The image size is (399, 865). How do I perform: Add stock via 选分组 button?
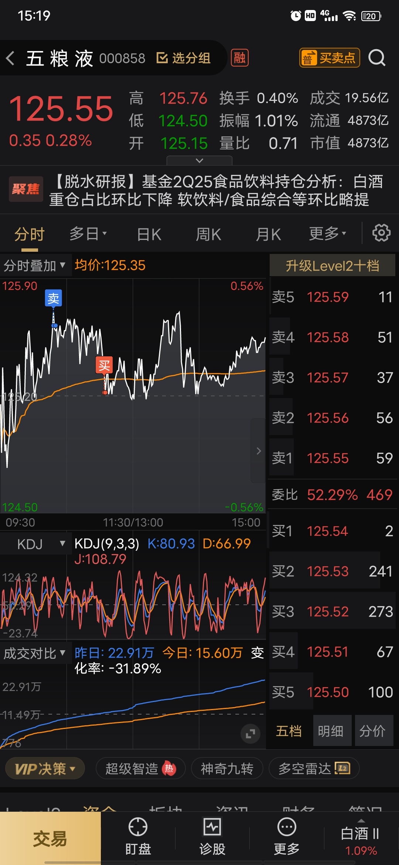click(184, 58)
